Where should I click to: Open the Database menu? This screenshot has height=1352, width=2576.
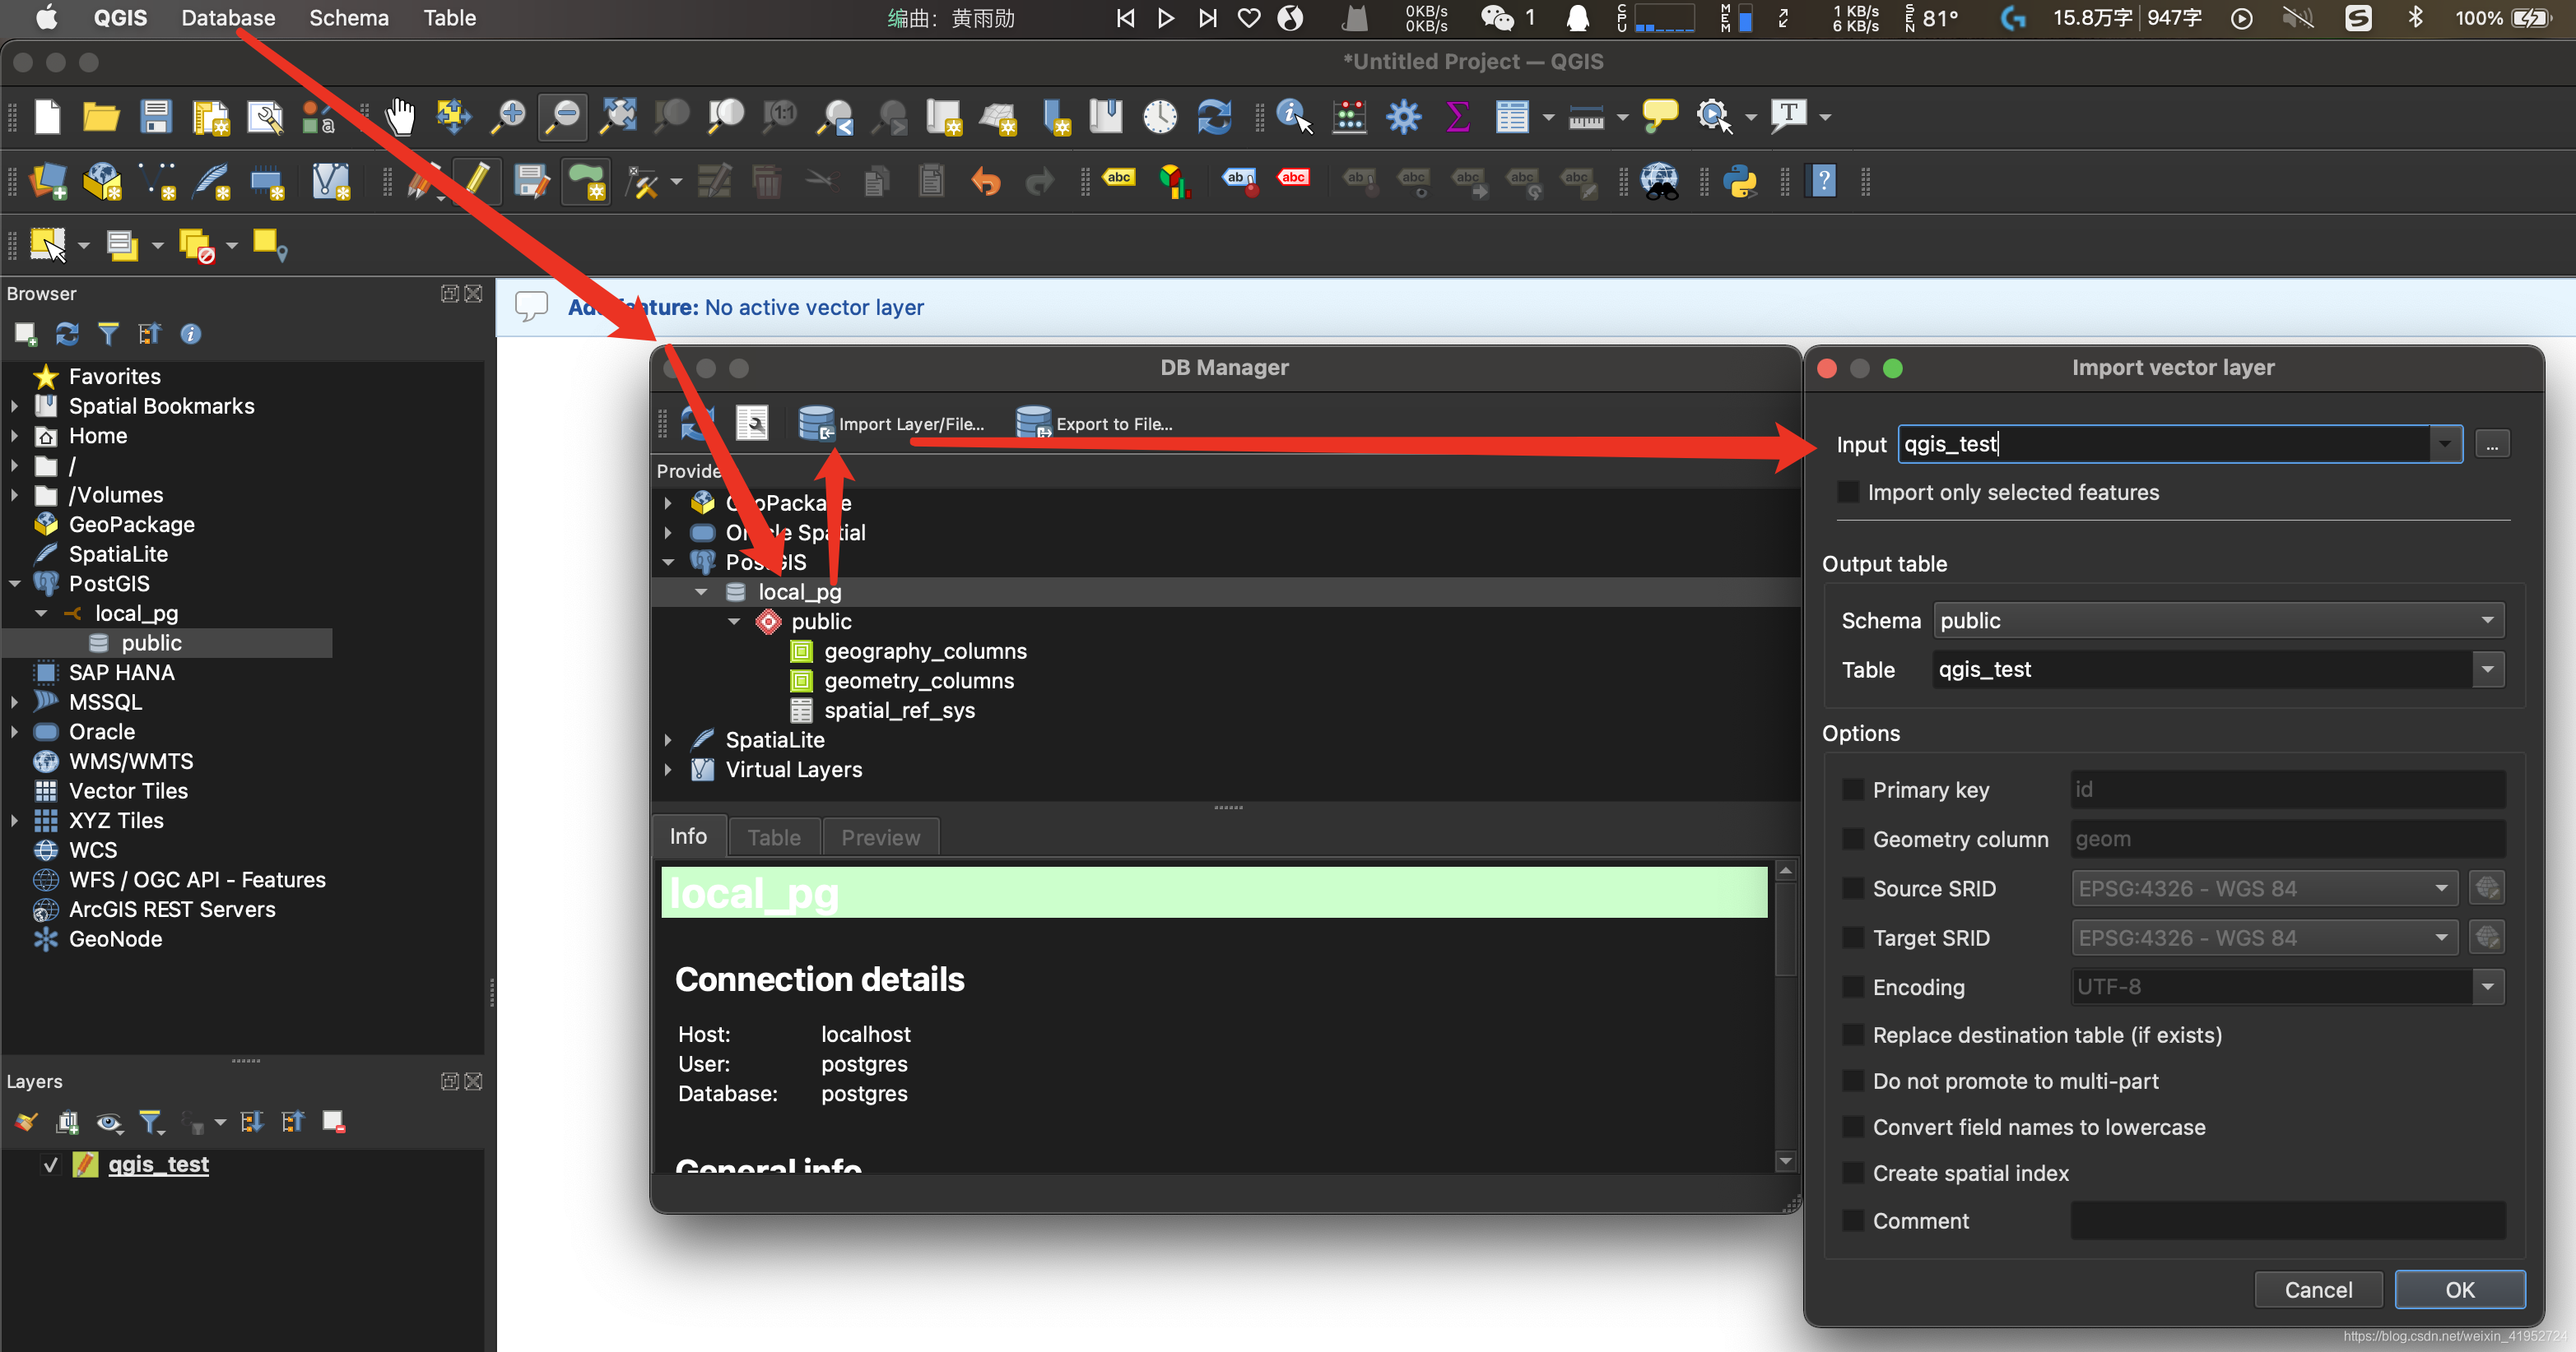coord(228,18)
